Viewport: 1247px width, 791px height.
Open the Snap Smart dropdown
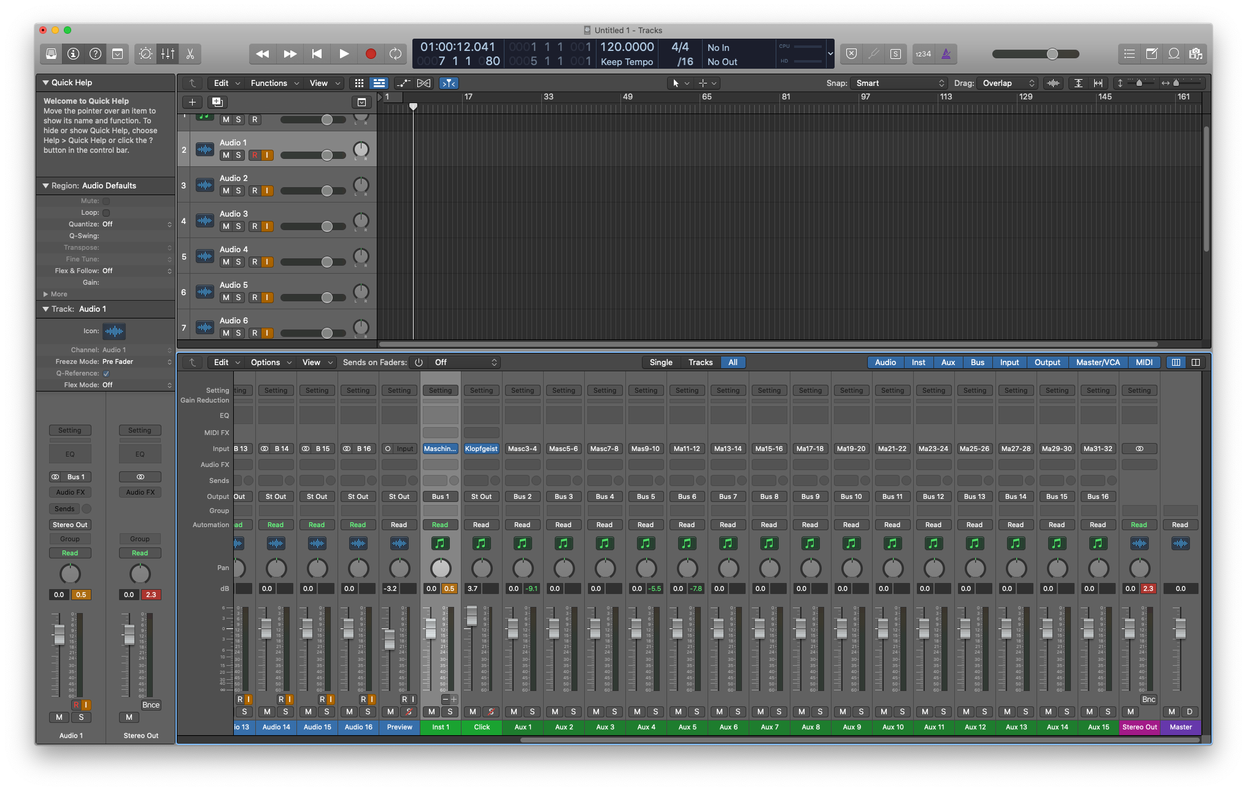tap(899, 83)
